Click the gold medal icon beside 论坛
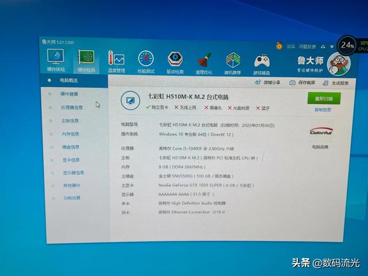368x276 pixels. [x=279, y=45]
